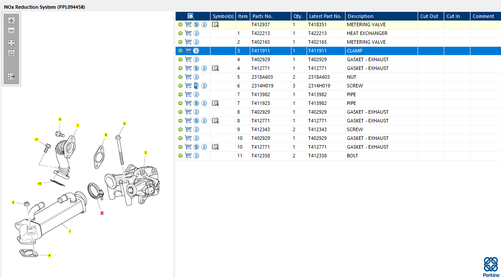Click the list-with-arrow icon in diagram toolbar
The width and height of the screenshot is (501, 278).
(x=11, y=76)
